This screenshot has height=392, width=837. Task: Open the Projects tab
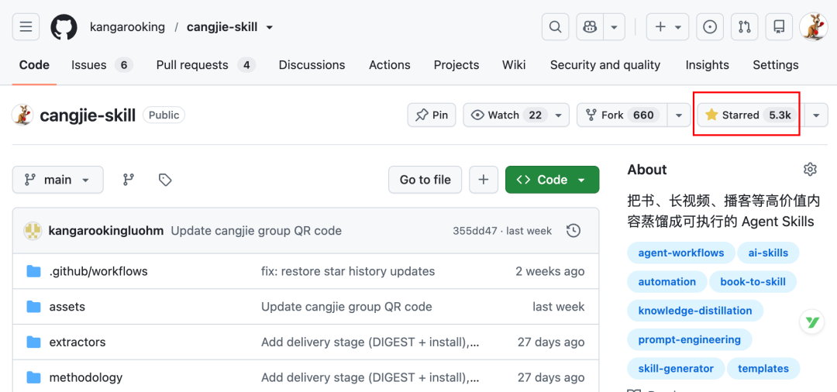456,65
